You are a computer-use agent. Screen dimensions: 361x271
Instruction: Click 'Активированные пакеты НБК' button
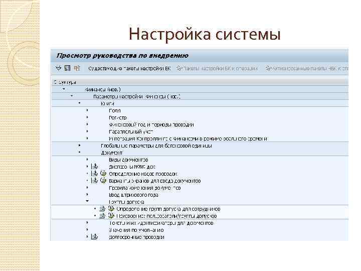click(307, 69)
